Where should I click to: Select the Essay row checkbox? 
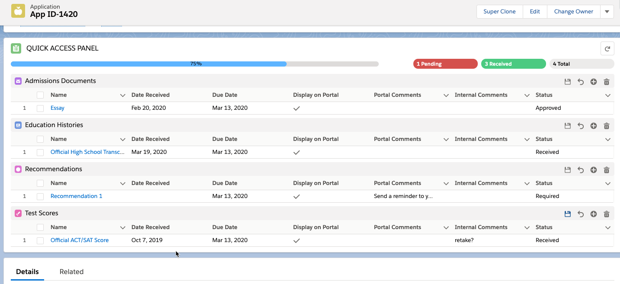click(40, 108)
